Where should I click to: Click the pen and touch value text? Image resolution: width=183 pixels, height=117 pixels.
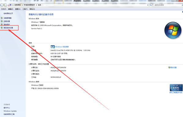click(63, 60)
